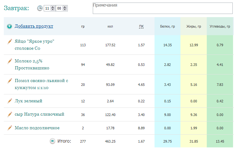Open product Молоко 2,5% Простоквашино

click(x=32, y=65)
